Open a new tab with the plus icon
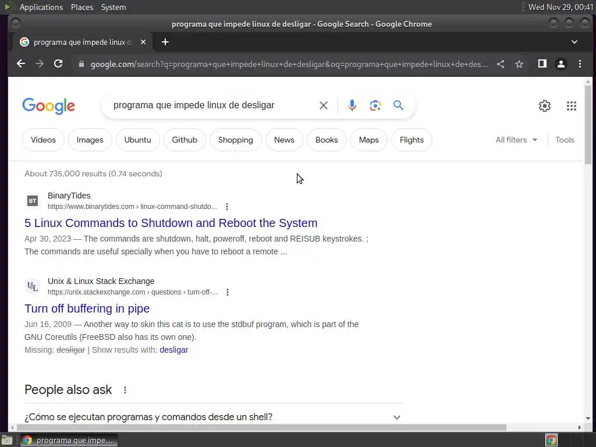The image size is (596, 447). [x=165, y=42]
